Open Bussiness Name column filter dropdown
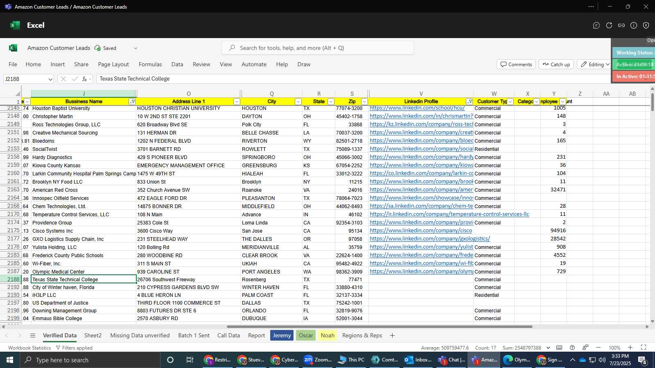This screenshot has height=368, width=655. coord(132,101)
